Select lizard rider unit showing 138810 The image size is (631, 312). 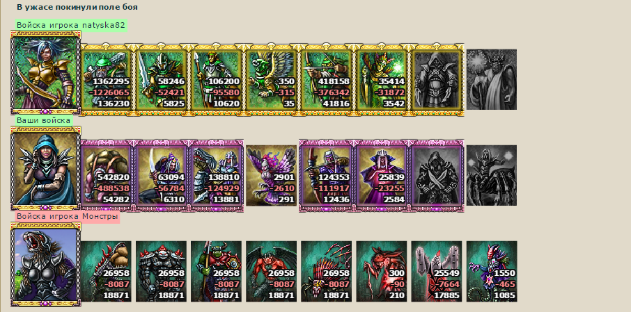tap(217, 176)
